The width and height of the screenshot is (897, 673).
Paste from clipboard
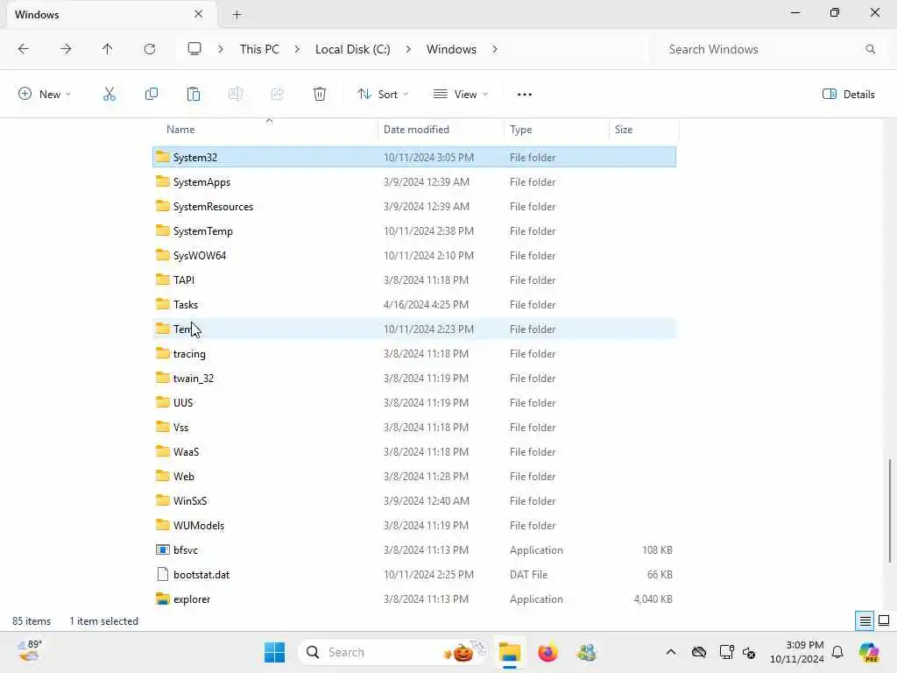coord(194,94)
